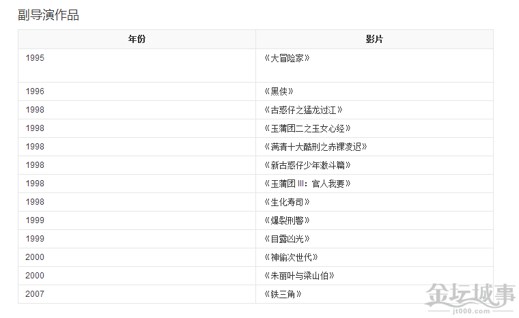Select the 《目露凶光》 film title

(x=287, y=239)
